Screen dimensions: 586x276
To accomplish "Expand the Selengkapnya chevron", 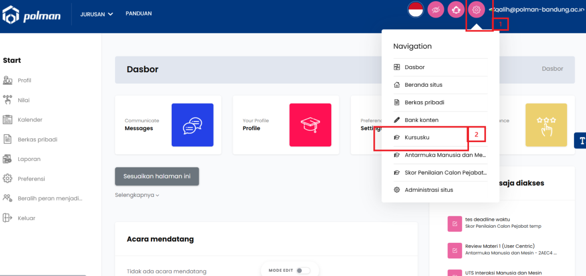I will pyautogui.click(x=137, y=195).
